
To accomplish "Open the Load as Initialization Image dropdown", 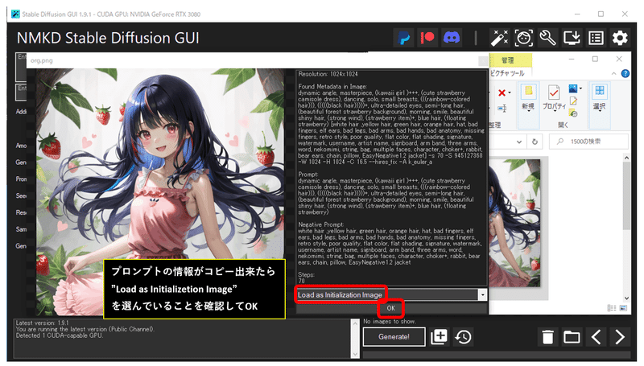I will [x=482, y=295].
